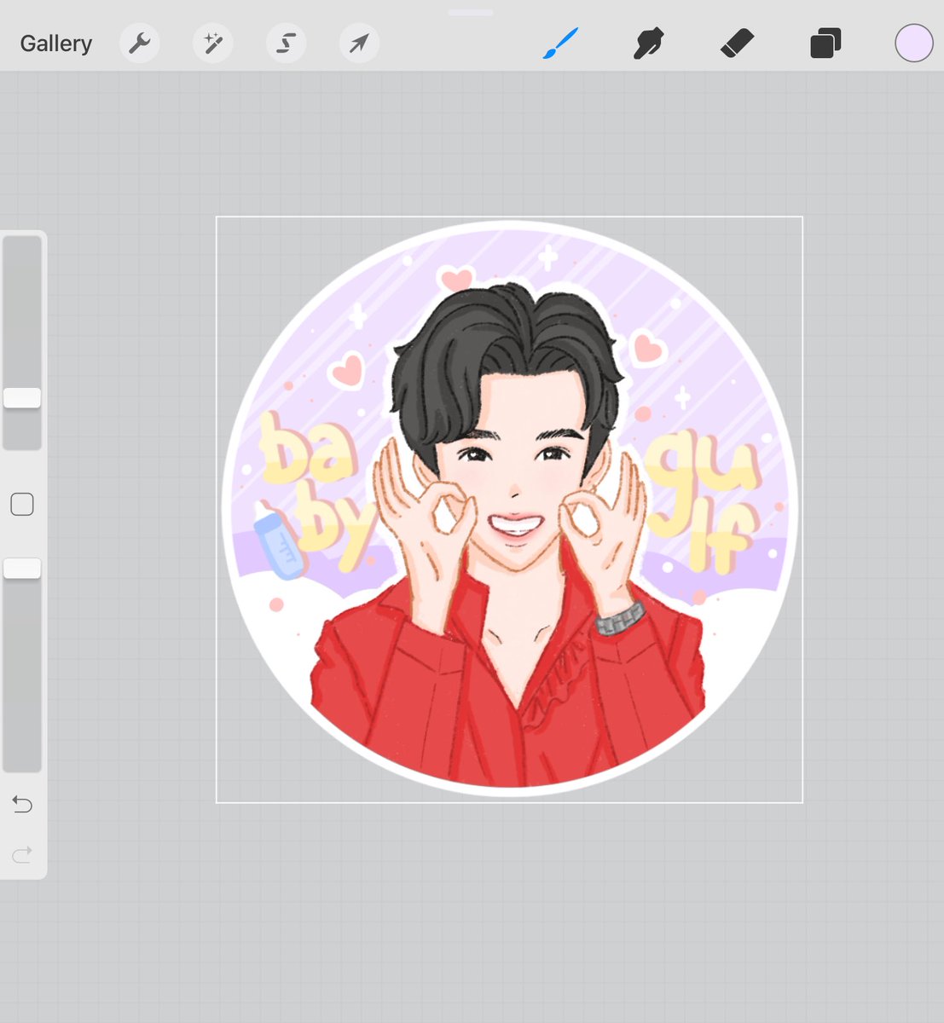944x1023 pixels.
Task: Tap the square Modify button on sidebar
Action: click(22, 504)
